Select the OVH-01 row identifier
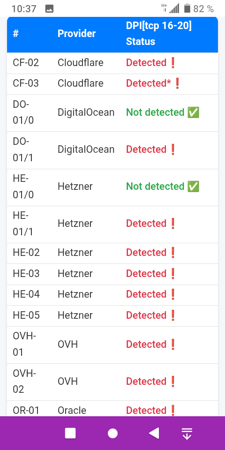This screenshot has width=225, height=450. 24,344
